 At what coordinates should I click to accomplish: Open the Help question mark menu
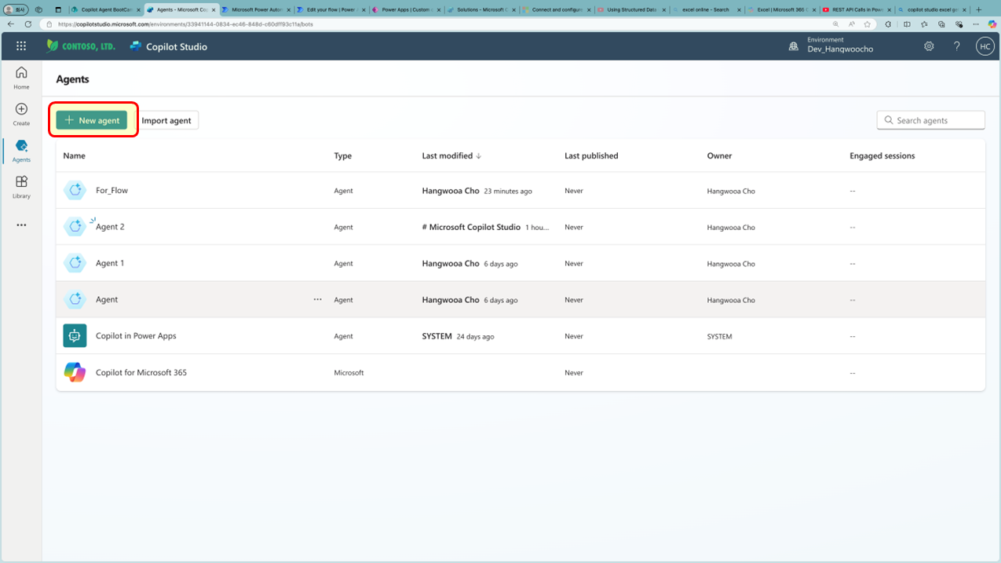coord(957,46)
